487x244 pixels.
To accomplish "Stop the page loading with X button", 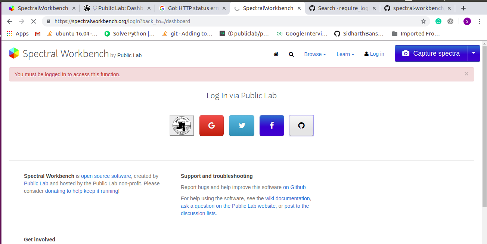I will [x=33, y=21].
